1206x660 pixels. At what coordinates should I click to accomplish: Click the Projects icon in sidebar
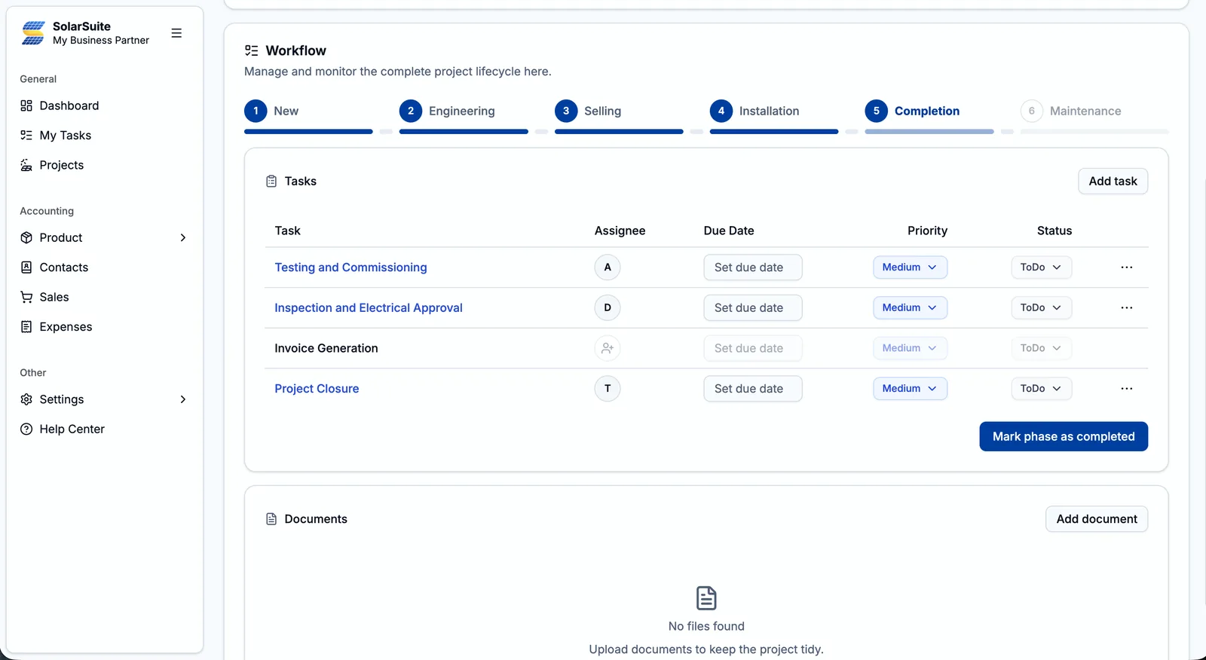point(26,165)
